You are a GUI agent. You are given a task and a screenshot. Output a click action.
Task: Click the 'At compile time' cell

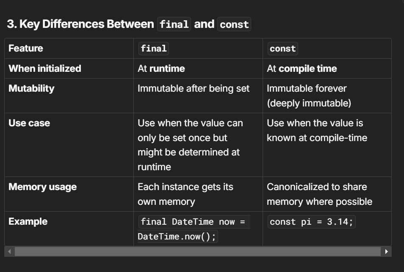(302, 68)
